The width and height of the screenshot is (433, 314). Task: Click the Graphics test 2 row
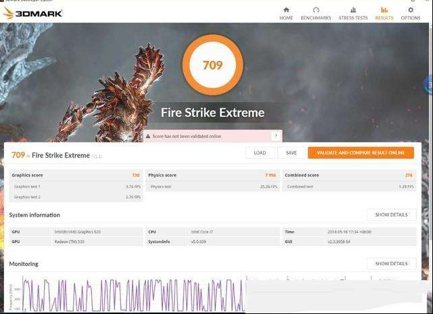[76, 197]
